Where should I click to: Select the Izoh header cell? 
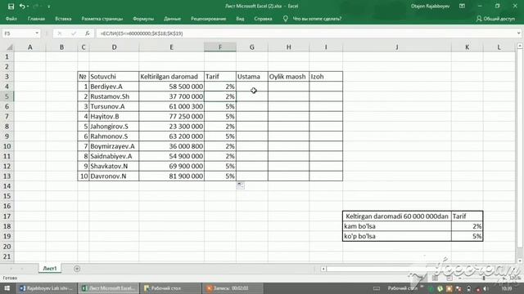click(x=326, y=77)
